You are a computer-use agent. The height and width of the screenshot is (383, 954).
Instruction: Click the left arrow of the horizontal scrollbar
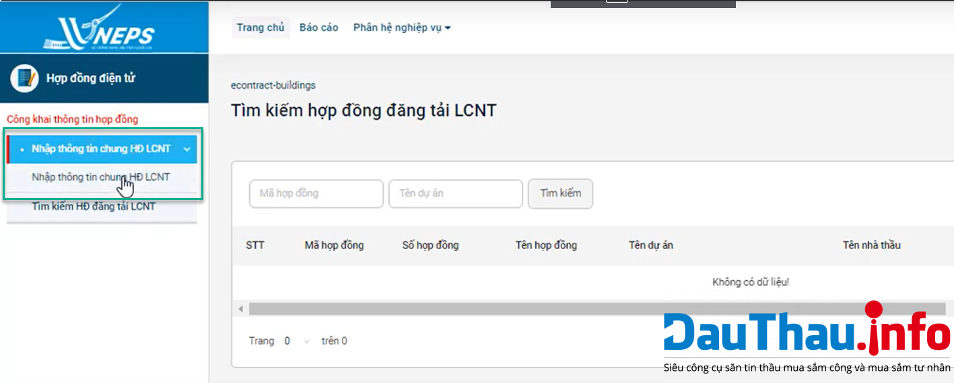[241, 309]
